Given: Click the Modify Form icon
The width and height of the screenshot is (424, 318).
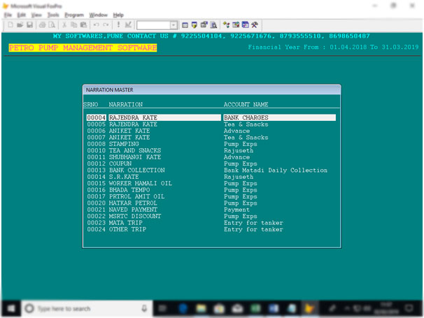Looking at the screenshot, I should tap(128, 25).
